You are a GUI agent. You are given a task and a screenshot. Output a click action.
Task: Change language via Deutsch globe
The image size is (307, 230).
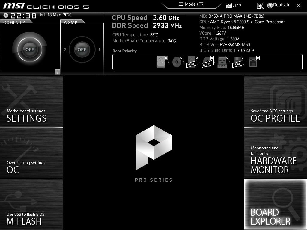[x=278, y=5]
